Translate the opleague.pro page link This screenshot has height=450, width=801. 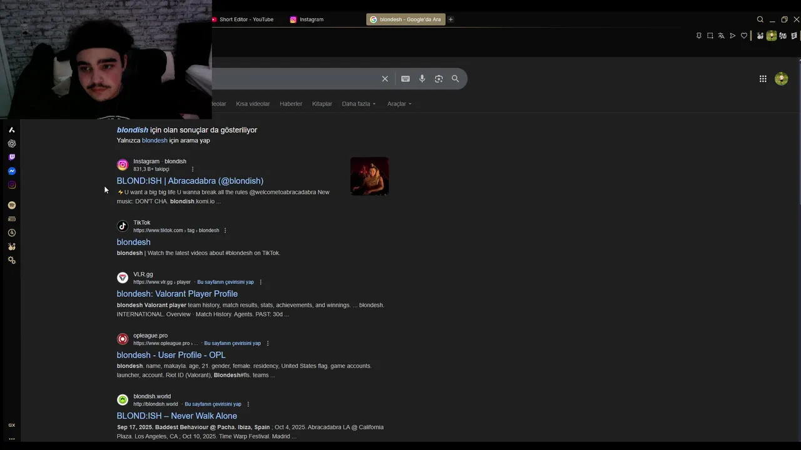tap(232, 343)
